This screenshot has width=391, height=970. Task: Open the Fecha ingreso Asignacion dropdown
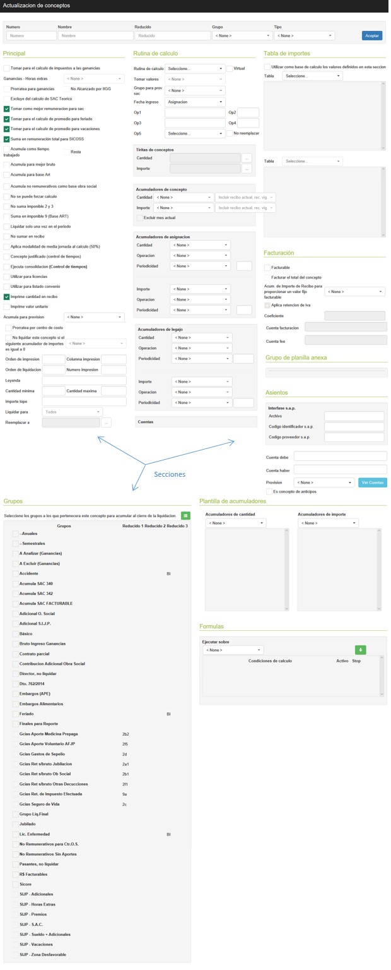(x=195, y=102)
